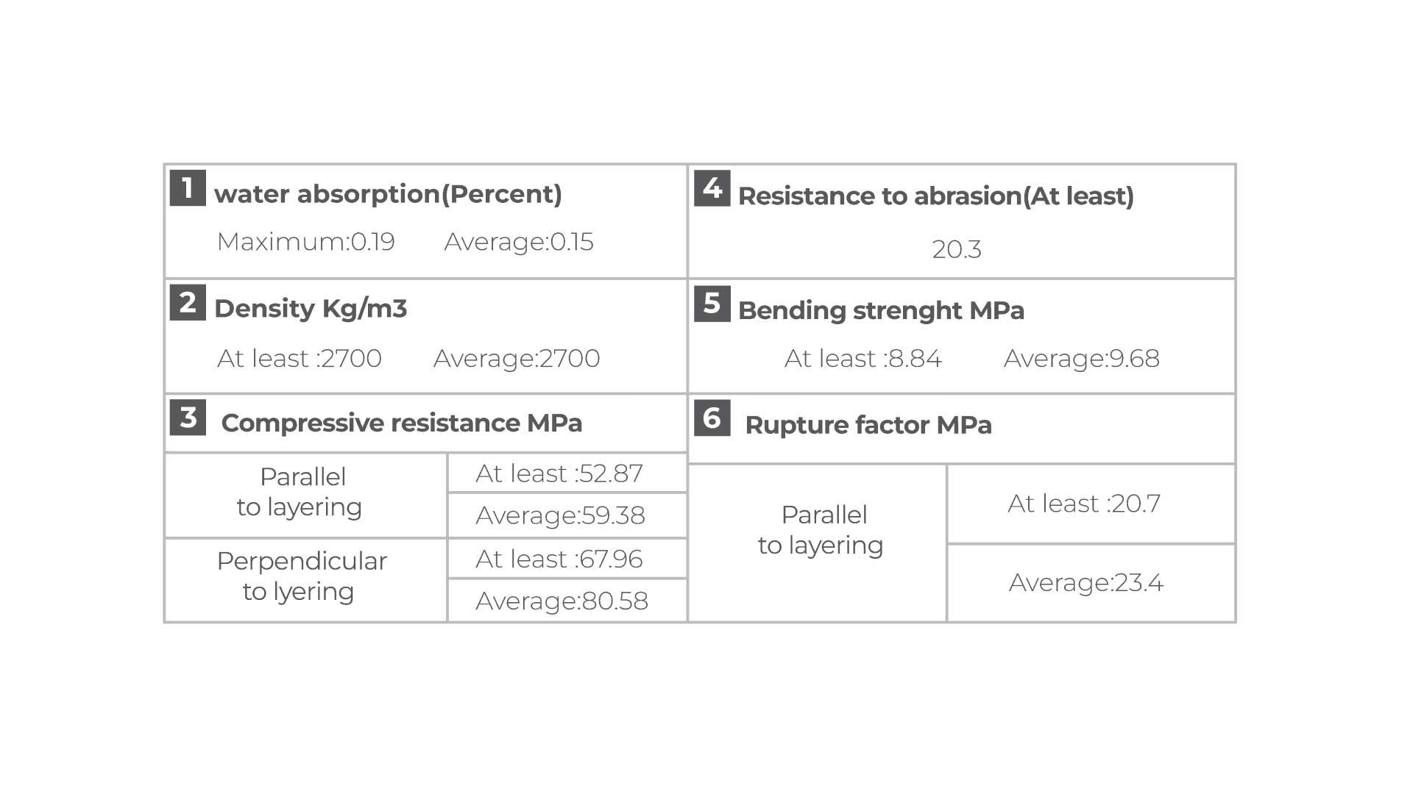This screenshot has height=794, width=1413.
Task: Click the Compressive resistance MPa heading
Action: click(401, 423)
